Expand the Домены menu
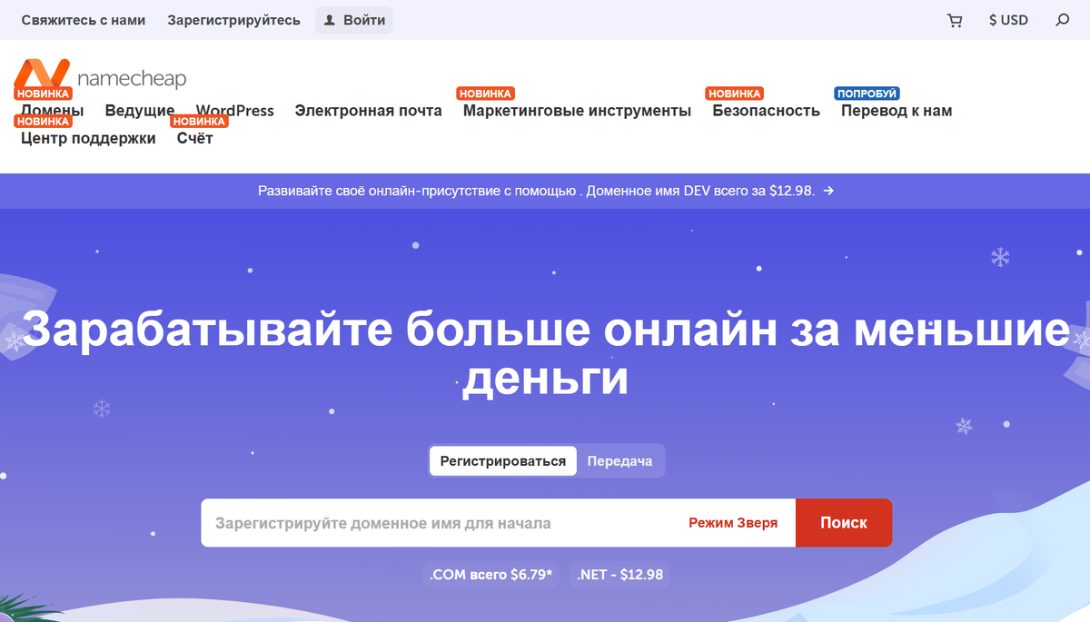 point(53,112)
